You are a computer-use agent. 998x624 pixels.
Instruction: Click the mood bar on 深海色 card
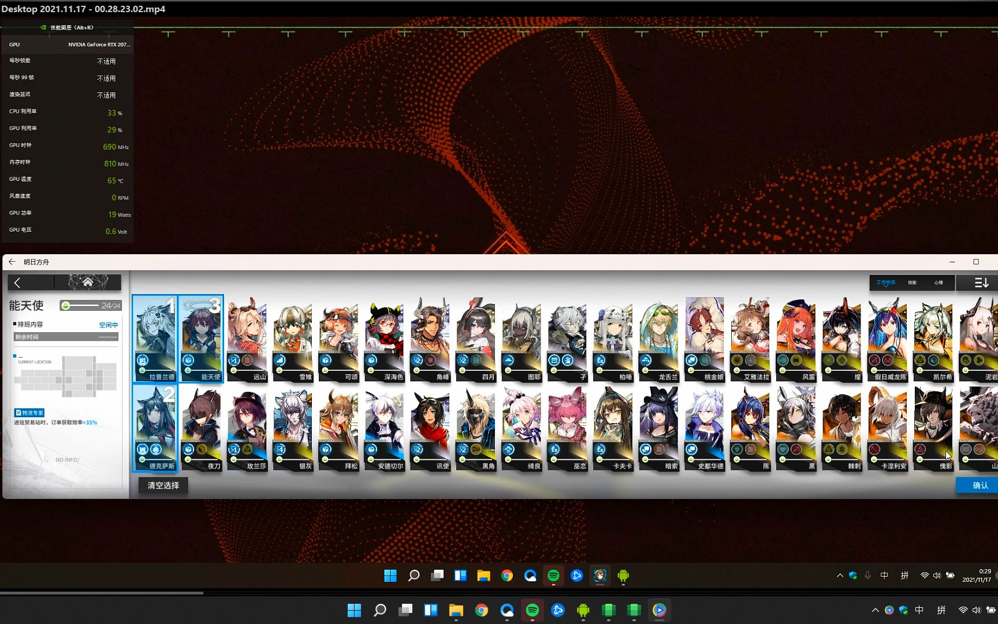(383, 370)
